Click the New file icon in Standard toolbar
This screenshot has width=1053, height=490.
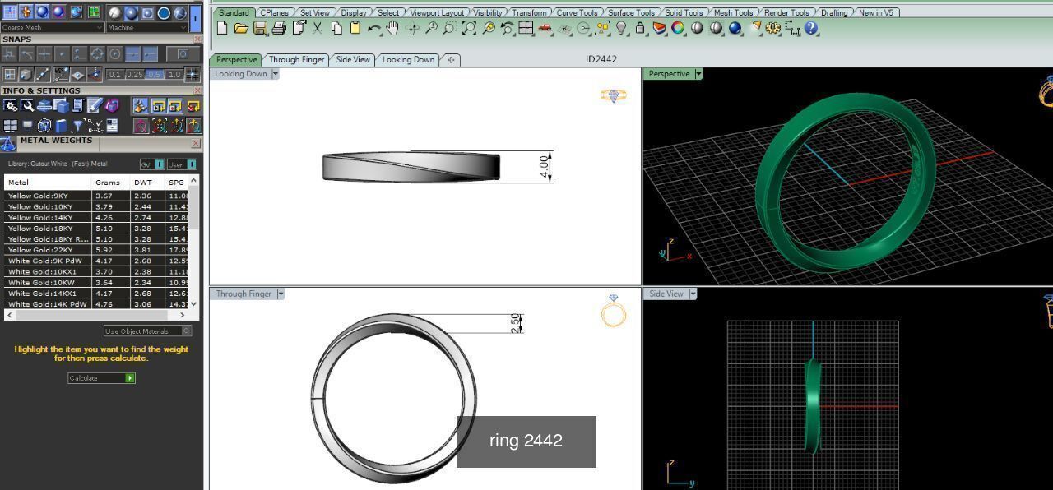tap(222, 28)
